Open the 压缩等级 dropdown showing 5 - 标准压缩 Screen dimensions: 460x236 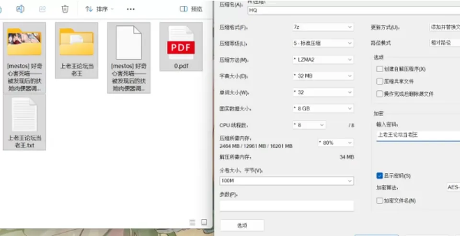point(323,43)
